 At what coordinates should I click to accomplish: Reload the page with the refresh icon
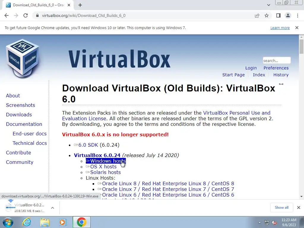pyautogui.click(x=26, y=15)
